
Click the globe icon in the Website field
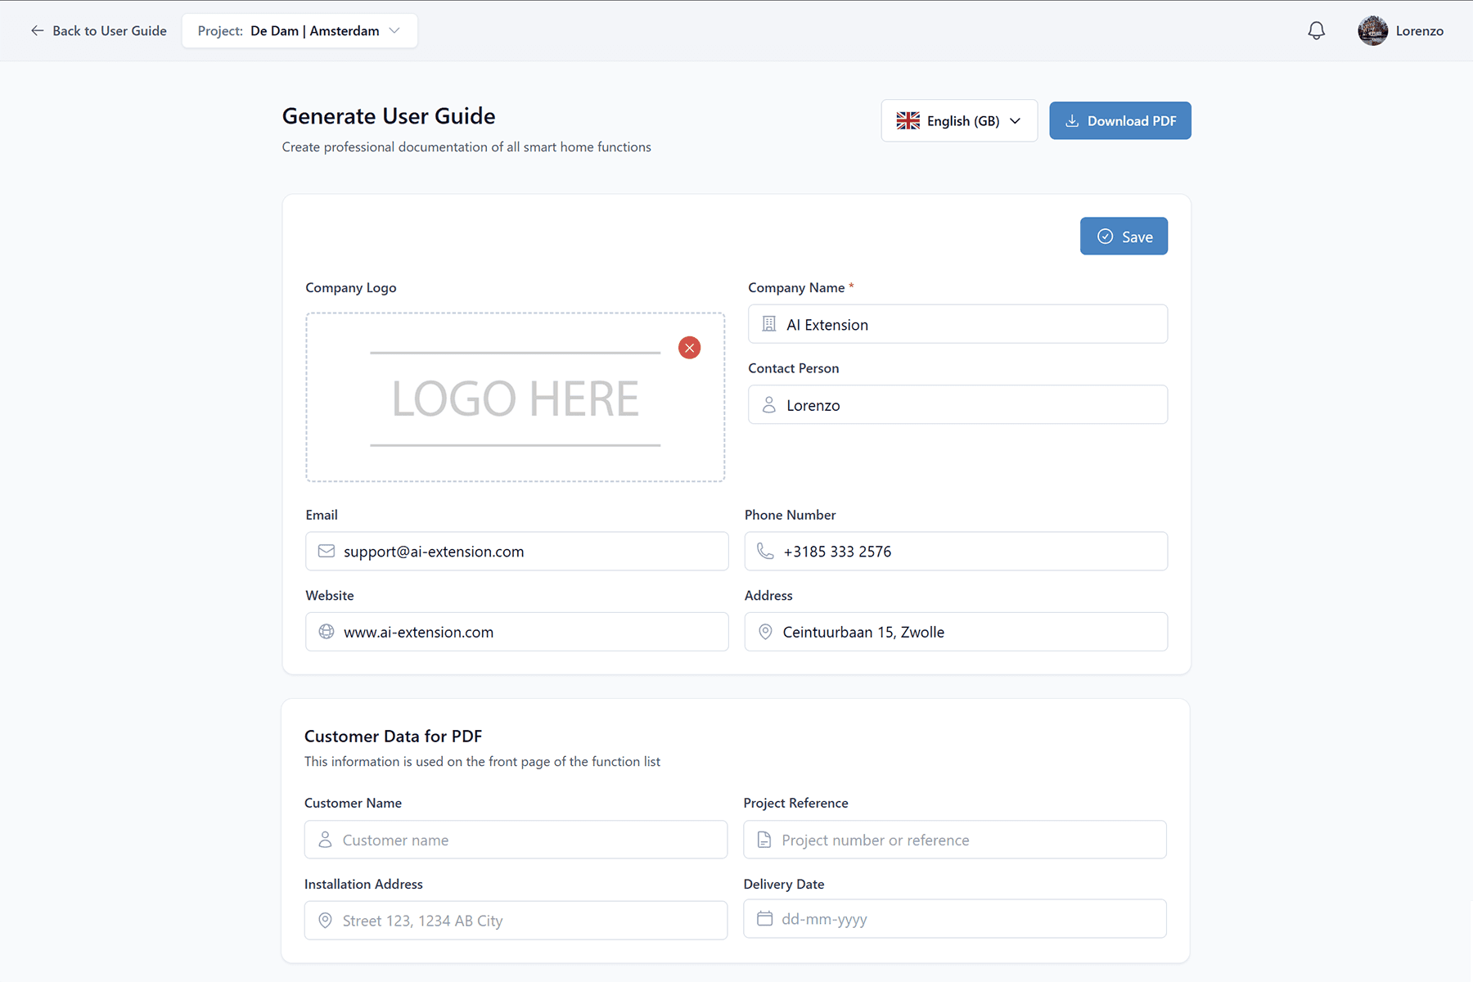(327, 631)
